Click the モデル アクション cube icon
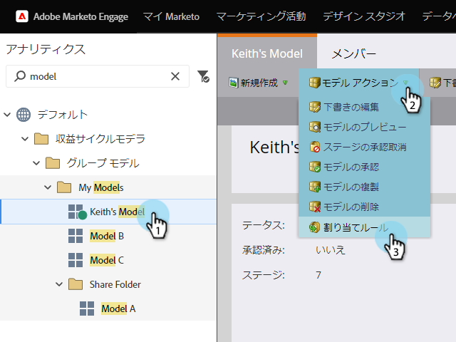 [x=315, y=83]
